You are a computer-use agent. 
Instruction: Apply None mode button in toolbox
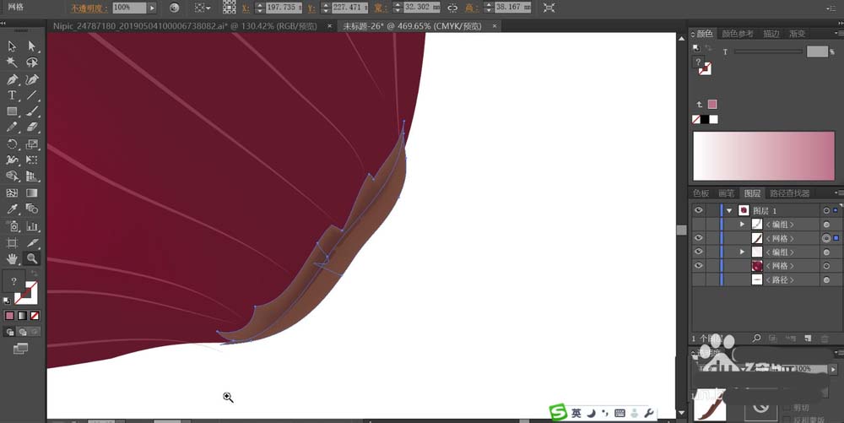click(x=35, y=316)
